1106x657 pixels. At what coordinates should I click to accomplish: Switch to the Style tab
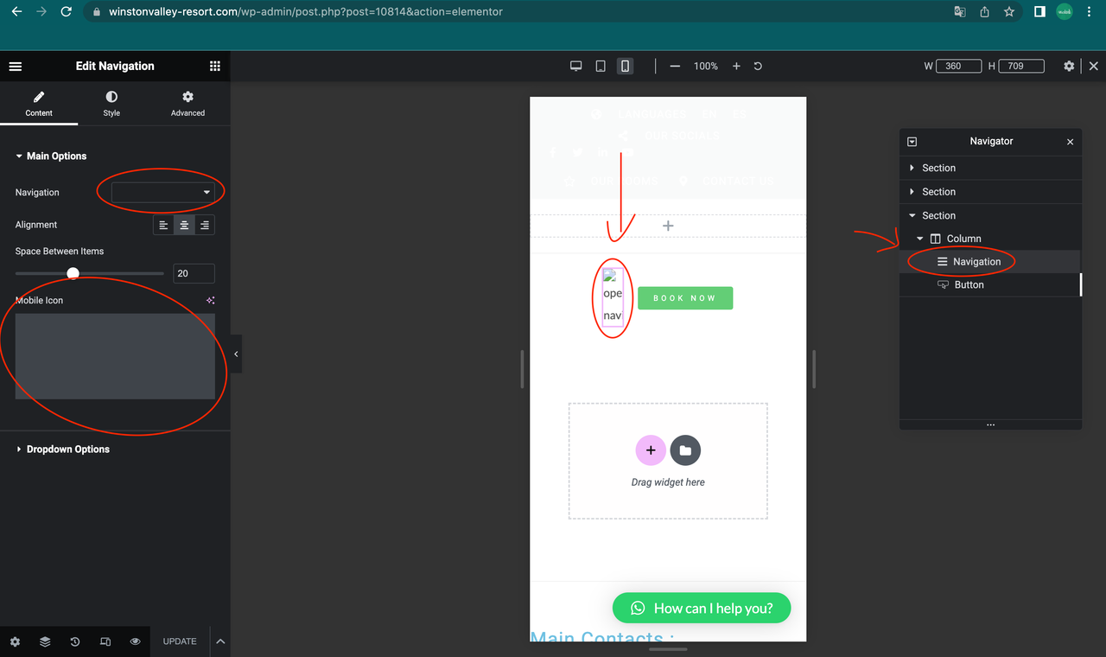coord(111,104)
